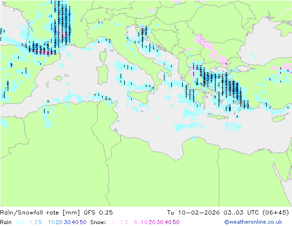This screenshot has width=292, height=226.
Task: Click the 'Rain' legend label
Action: coord(6,222)
